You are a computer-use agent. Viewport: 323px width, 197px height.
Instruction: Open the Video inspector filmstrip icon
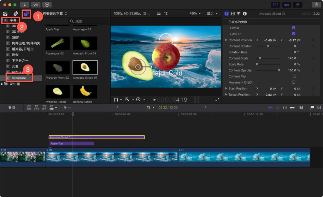(x=232, y=14)
